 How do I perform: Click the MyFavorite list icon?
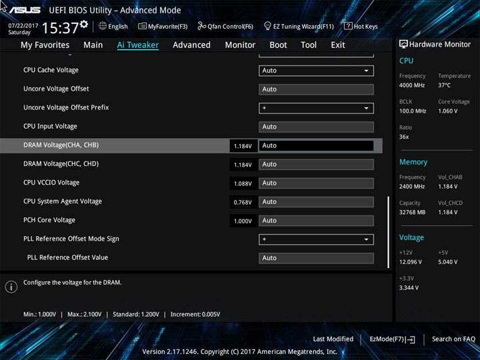143,26
